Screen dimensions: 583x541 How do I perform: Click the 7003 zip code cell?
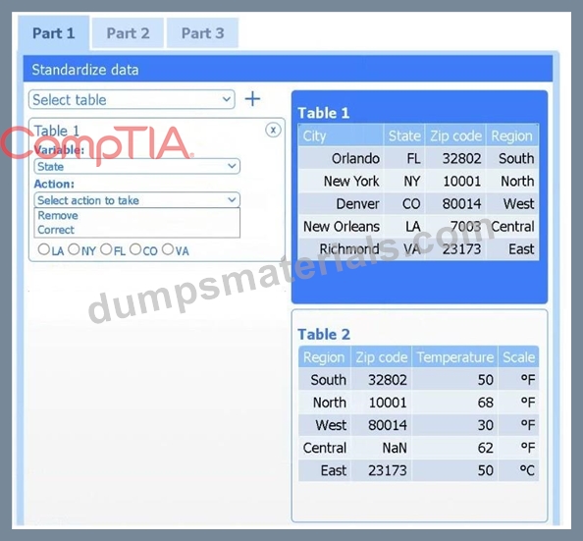[455, 226]
